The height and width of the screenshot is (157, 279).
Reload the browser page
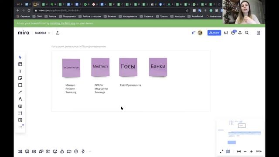point(29,10)
